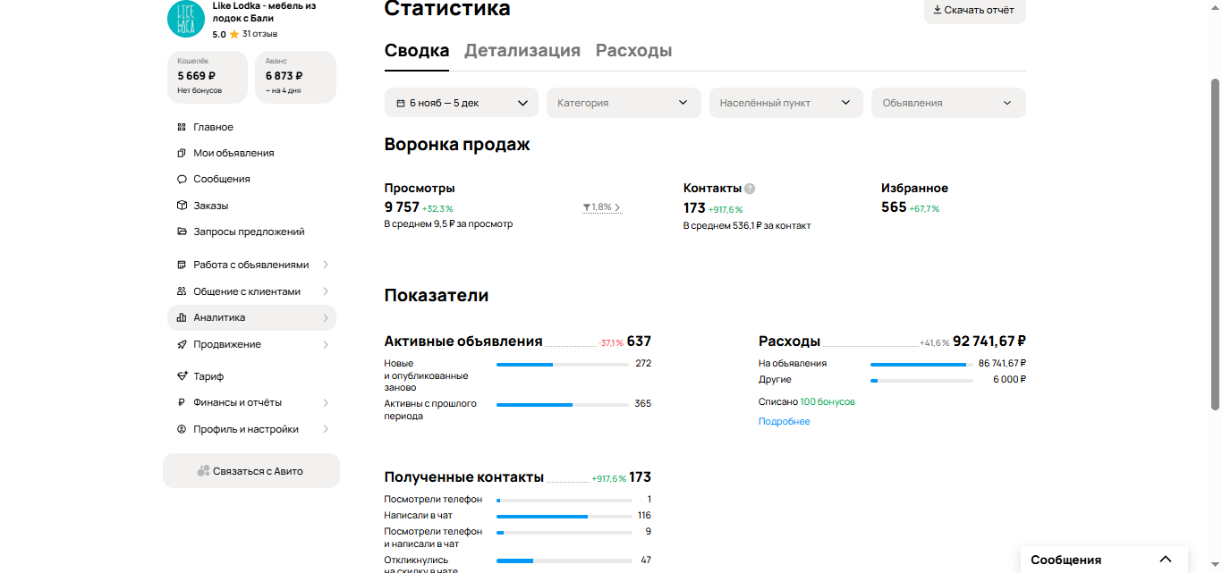Open the 31 отзыв reviews link
The width and height of the screenshot is (1222, 573).
[x=259, y=34]
